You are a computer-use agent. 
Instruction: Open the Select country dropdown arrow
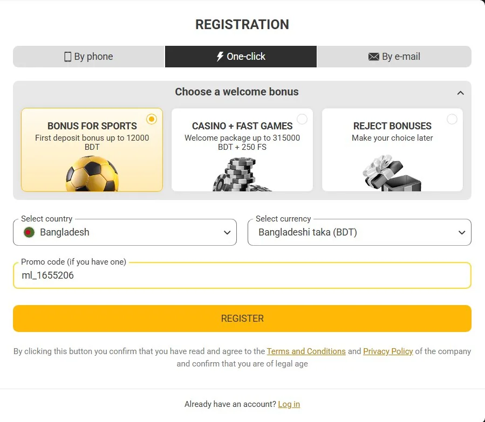coord(227,232)
